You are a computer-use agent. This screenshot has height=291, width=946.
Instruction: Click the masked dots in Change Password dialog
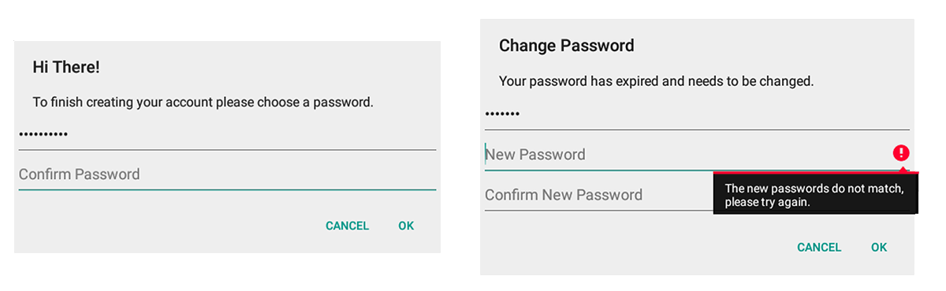[x=502, y=114]
